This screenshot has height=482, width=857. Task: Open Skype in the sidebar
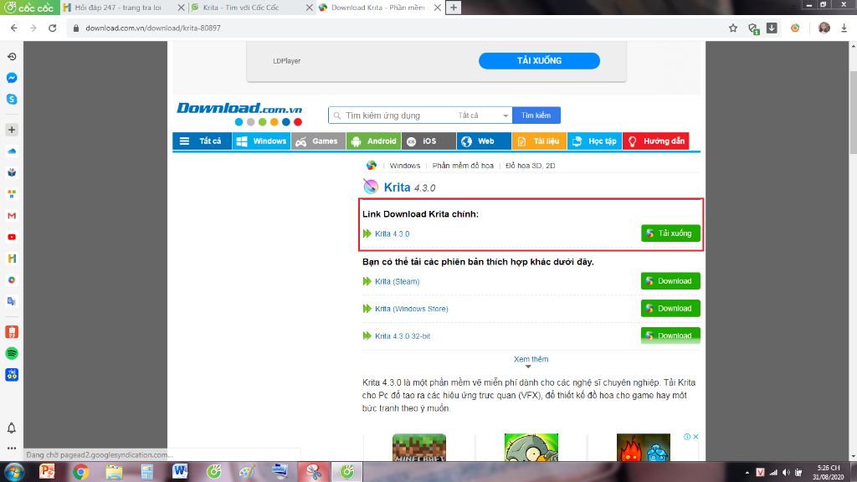tap(12, 99)
